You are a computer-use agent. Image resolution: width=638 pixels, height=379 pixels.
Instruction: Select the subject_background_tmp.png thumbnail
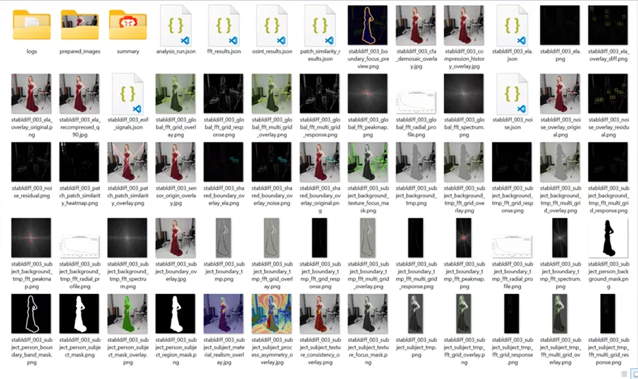tap(416, 161)
